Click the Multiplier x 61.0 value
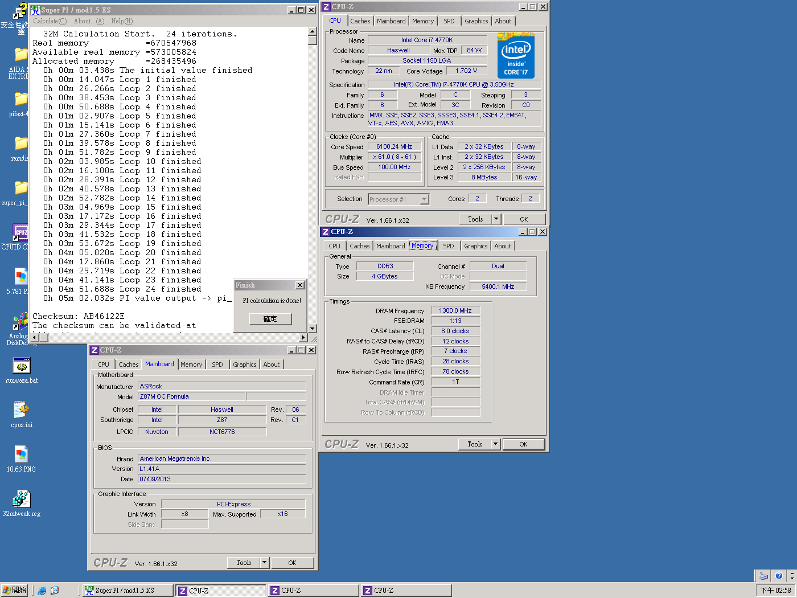 tap(395, 157)
